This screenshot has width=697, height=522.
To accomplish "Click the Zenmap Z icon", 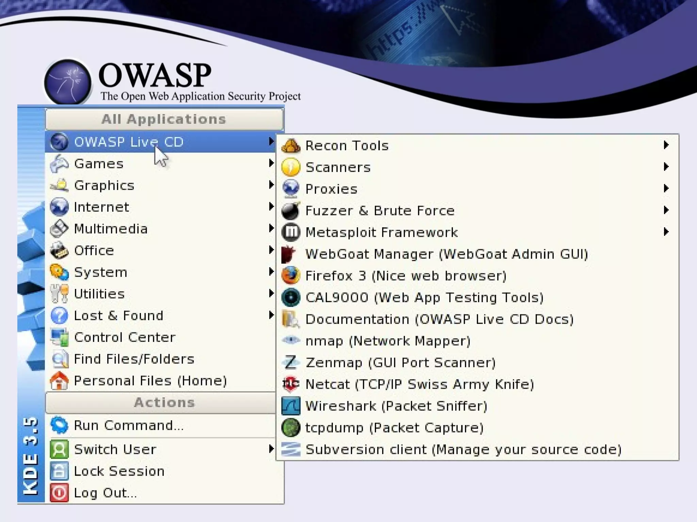I will click(x=291, y=362).
